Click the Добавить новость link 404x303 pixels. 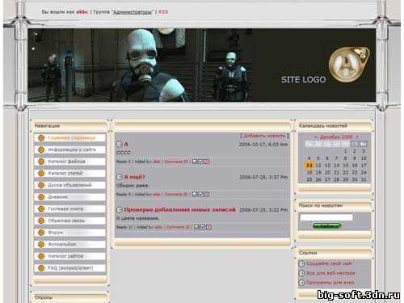264,136
